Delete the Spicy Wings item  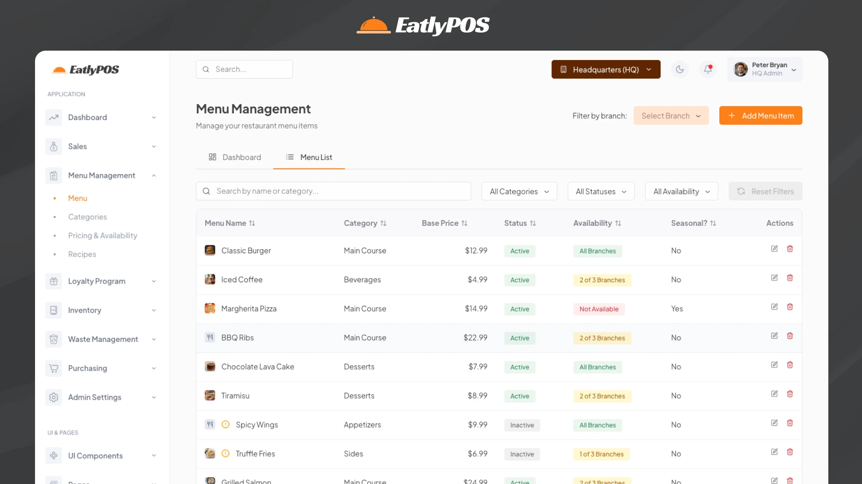point(790,423)
